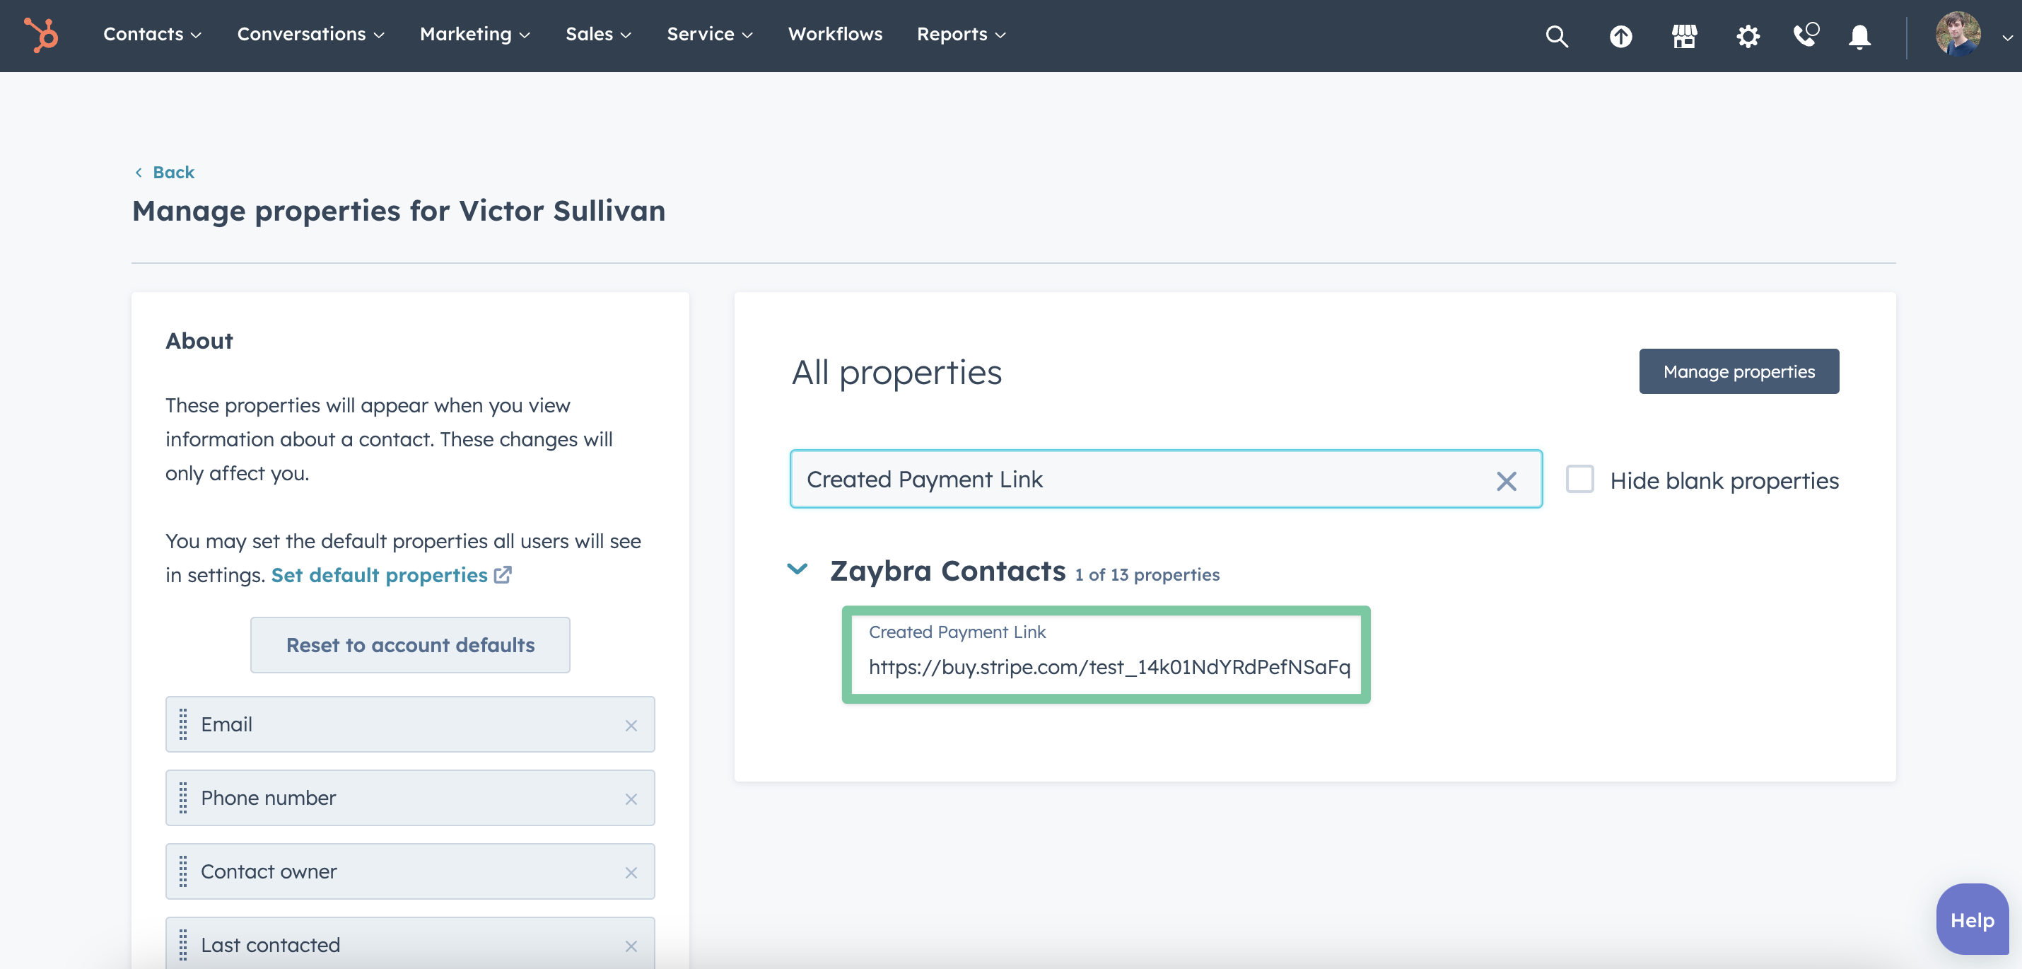Viewport: 2022px width, 969px height.
Task: Click the Zaybra Contacts heading
Action: coord(947,571)
